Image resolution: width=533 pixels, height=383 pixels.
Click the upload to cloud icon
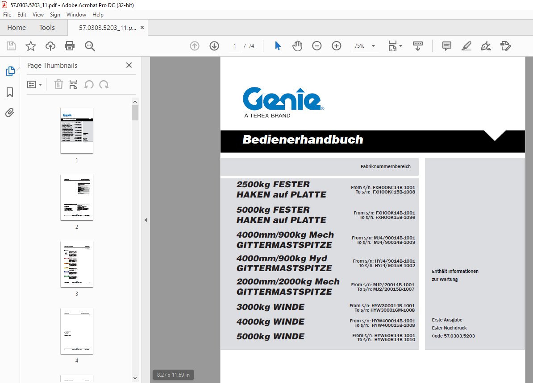(x=50, y=46)
